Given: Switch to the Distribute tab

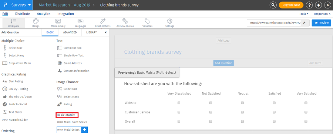Looking at the screenshot, I should (23, 14).
